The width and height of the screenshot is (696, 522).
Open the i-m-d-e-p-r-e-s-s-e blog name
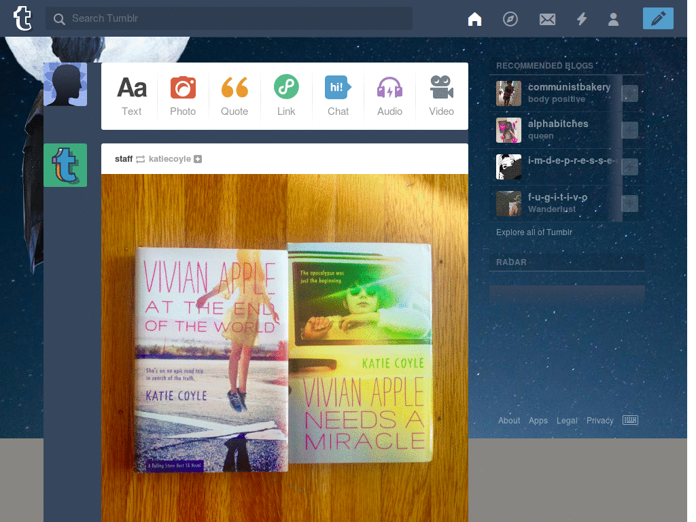coord(572,160)
